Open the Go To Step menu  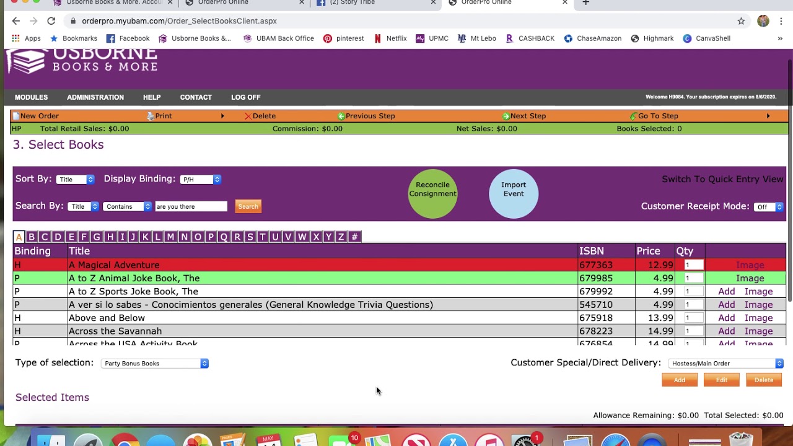(654, 116)
